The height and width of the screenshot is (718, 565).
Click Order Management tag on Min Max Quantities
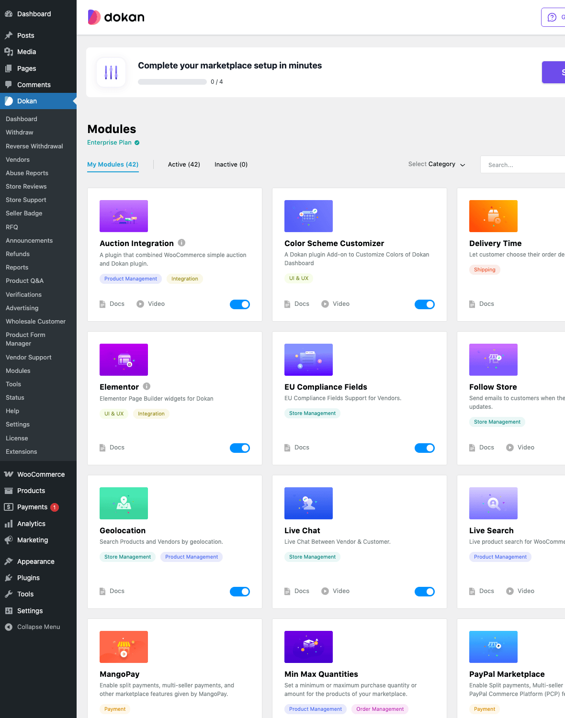pos(380,709)
